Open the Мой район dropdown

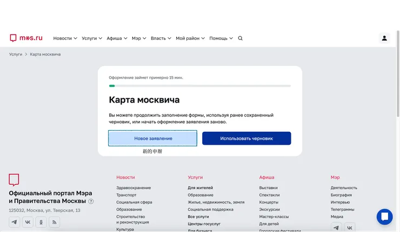190,38
